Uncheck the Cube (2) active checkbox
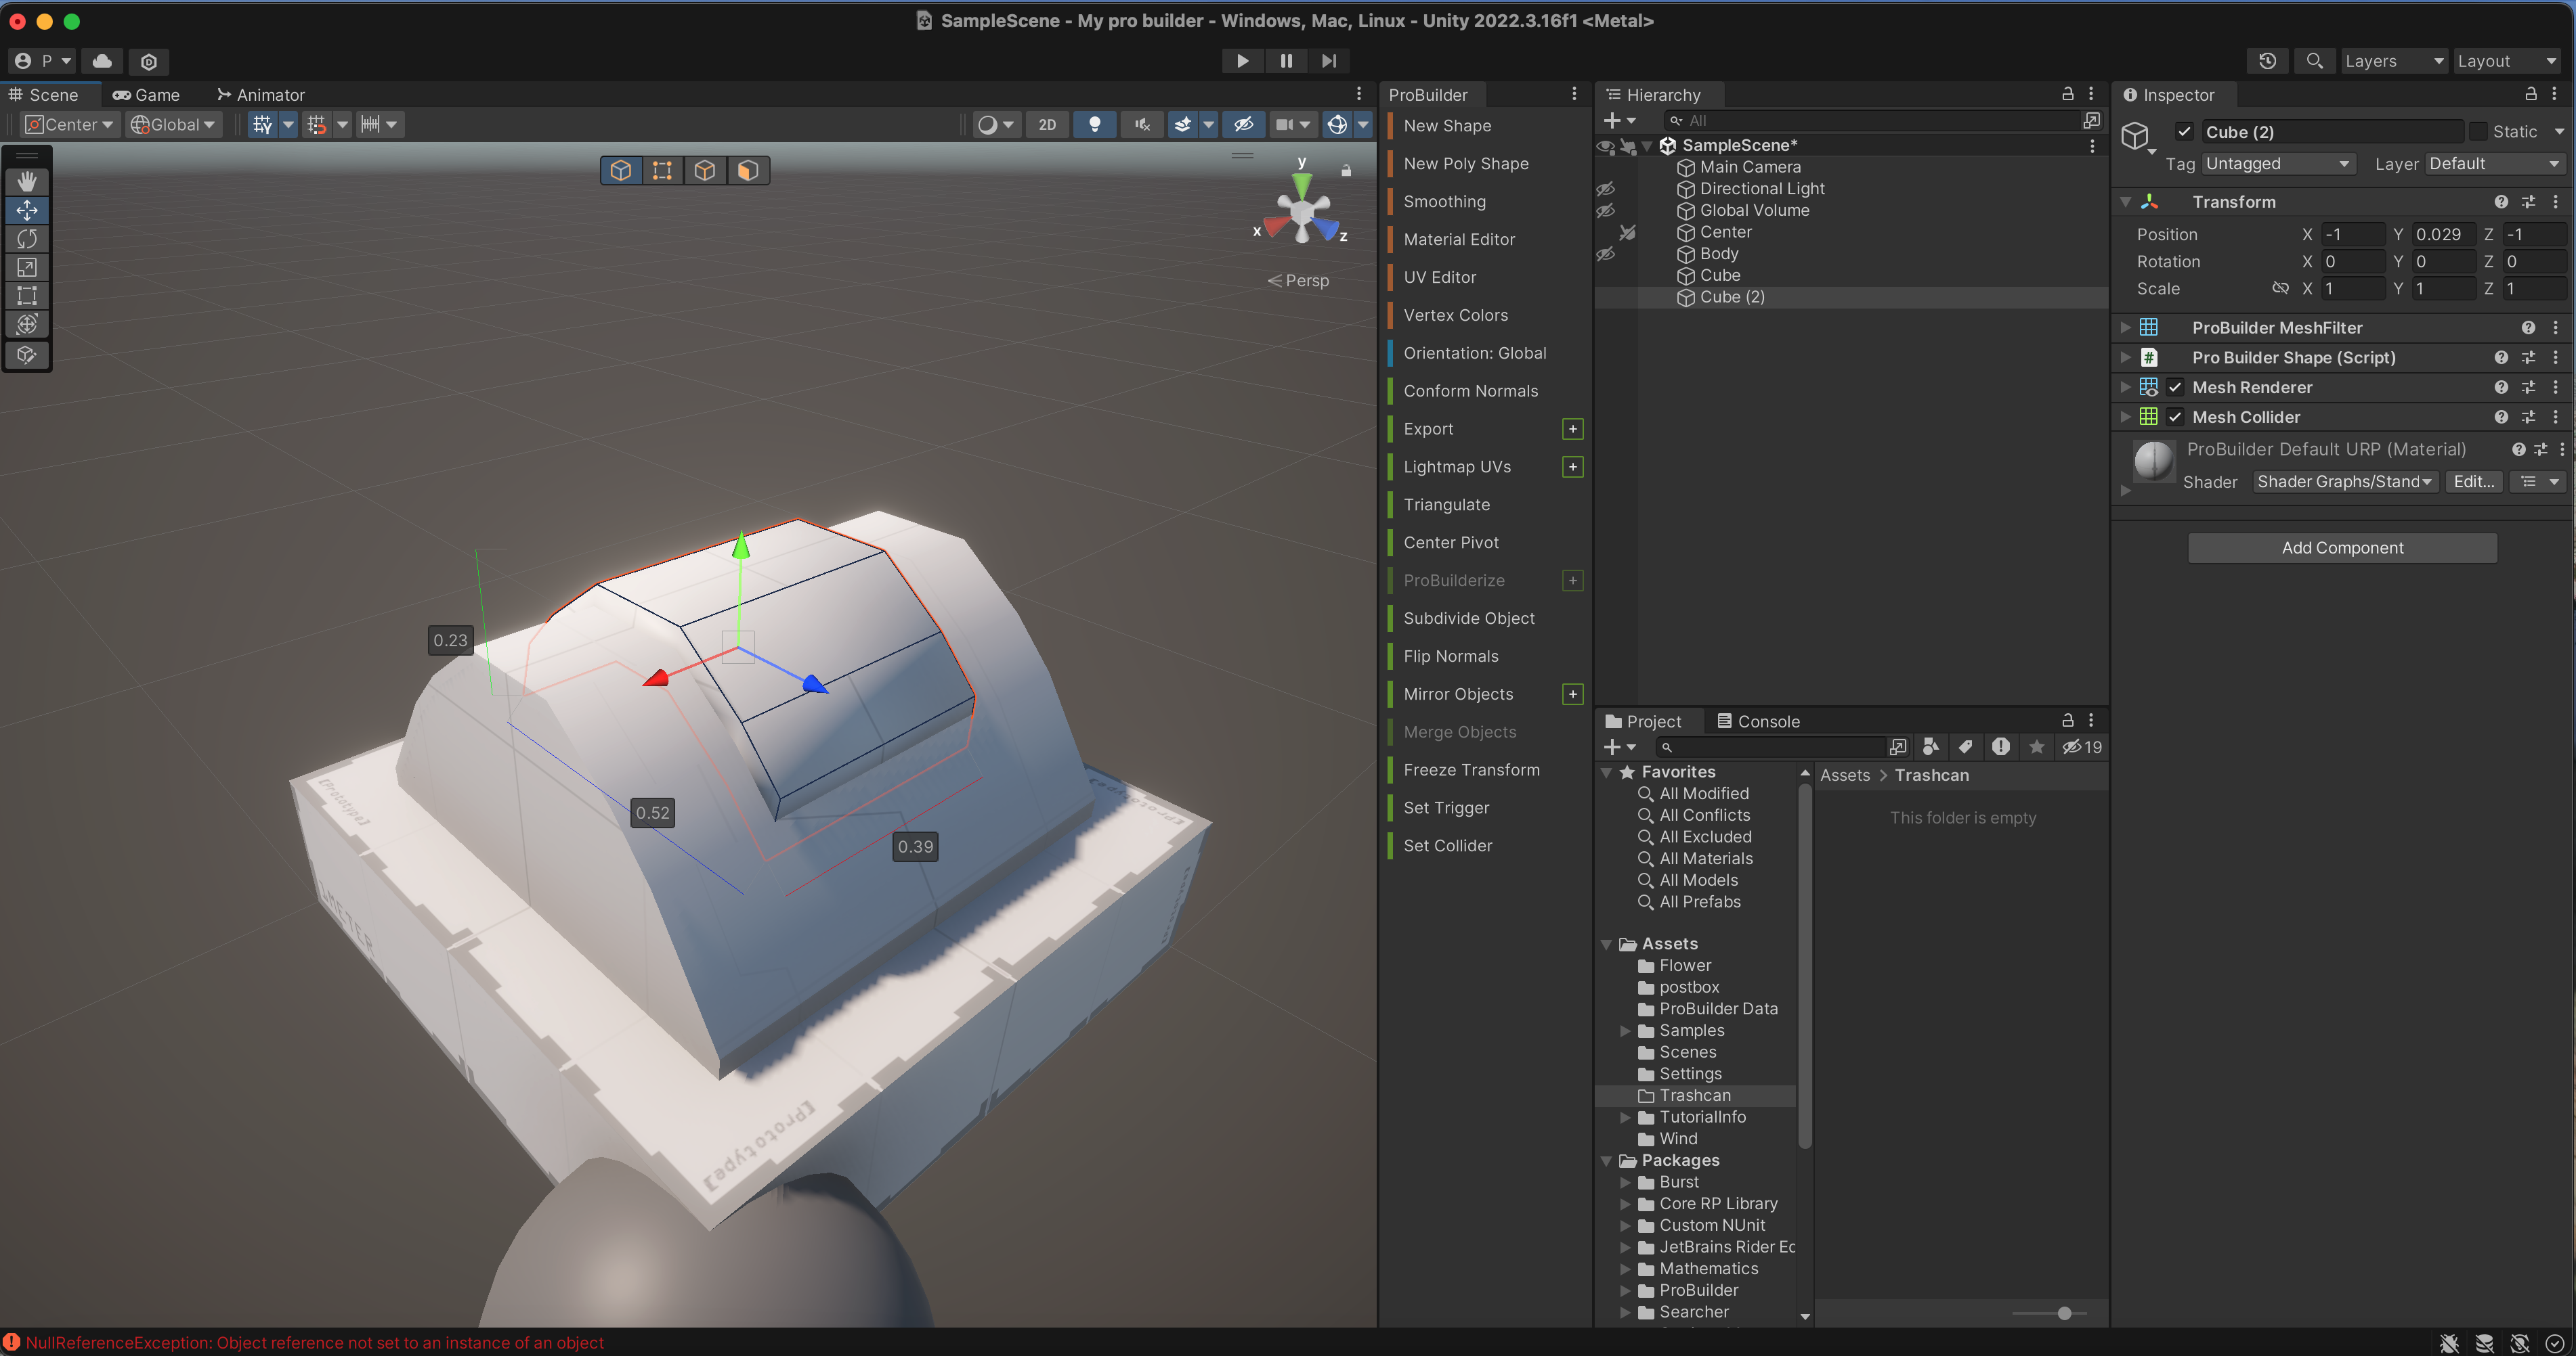Image resolution: width=2576 pixels, height=1356 pixels. coord(2185,132)
